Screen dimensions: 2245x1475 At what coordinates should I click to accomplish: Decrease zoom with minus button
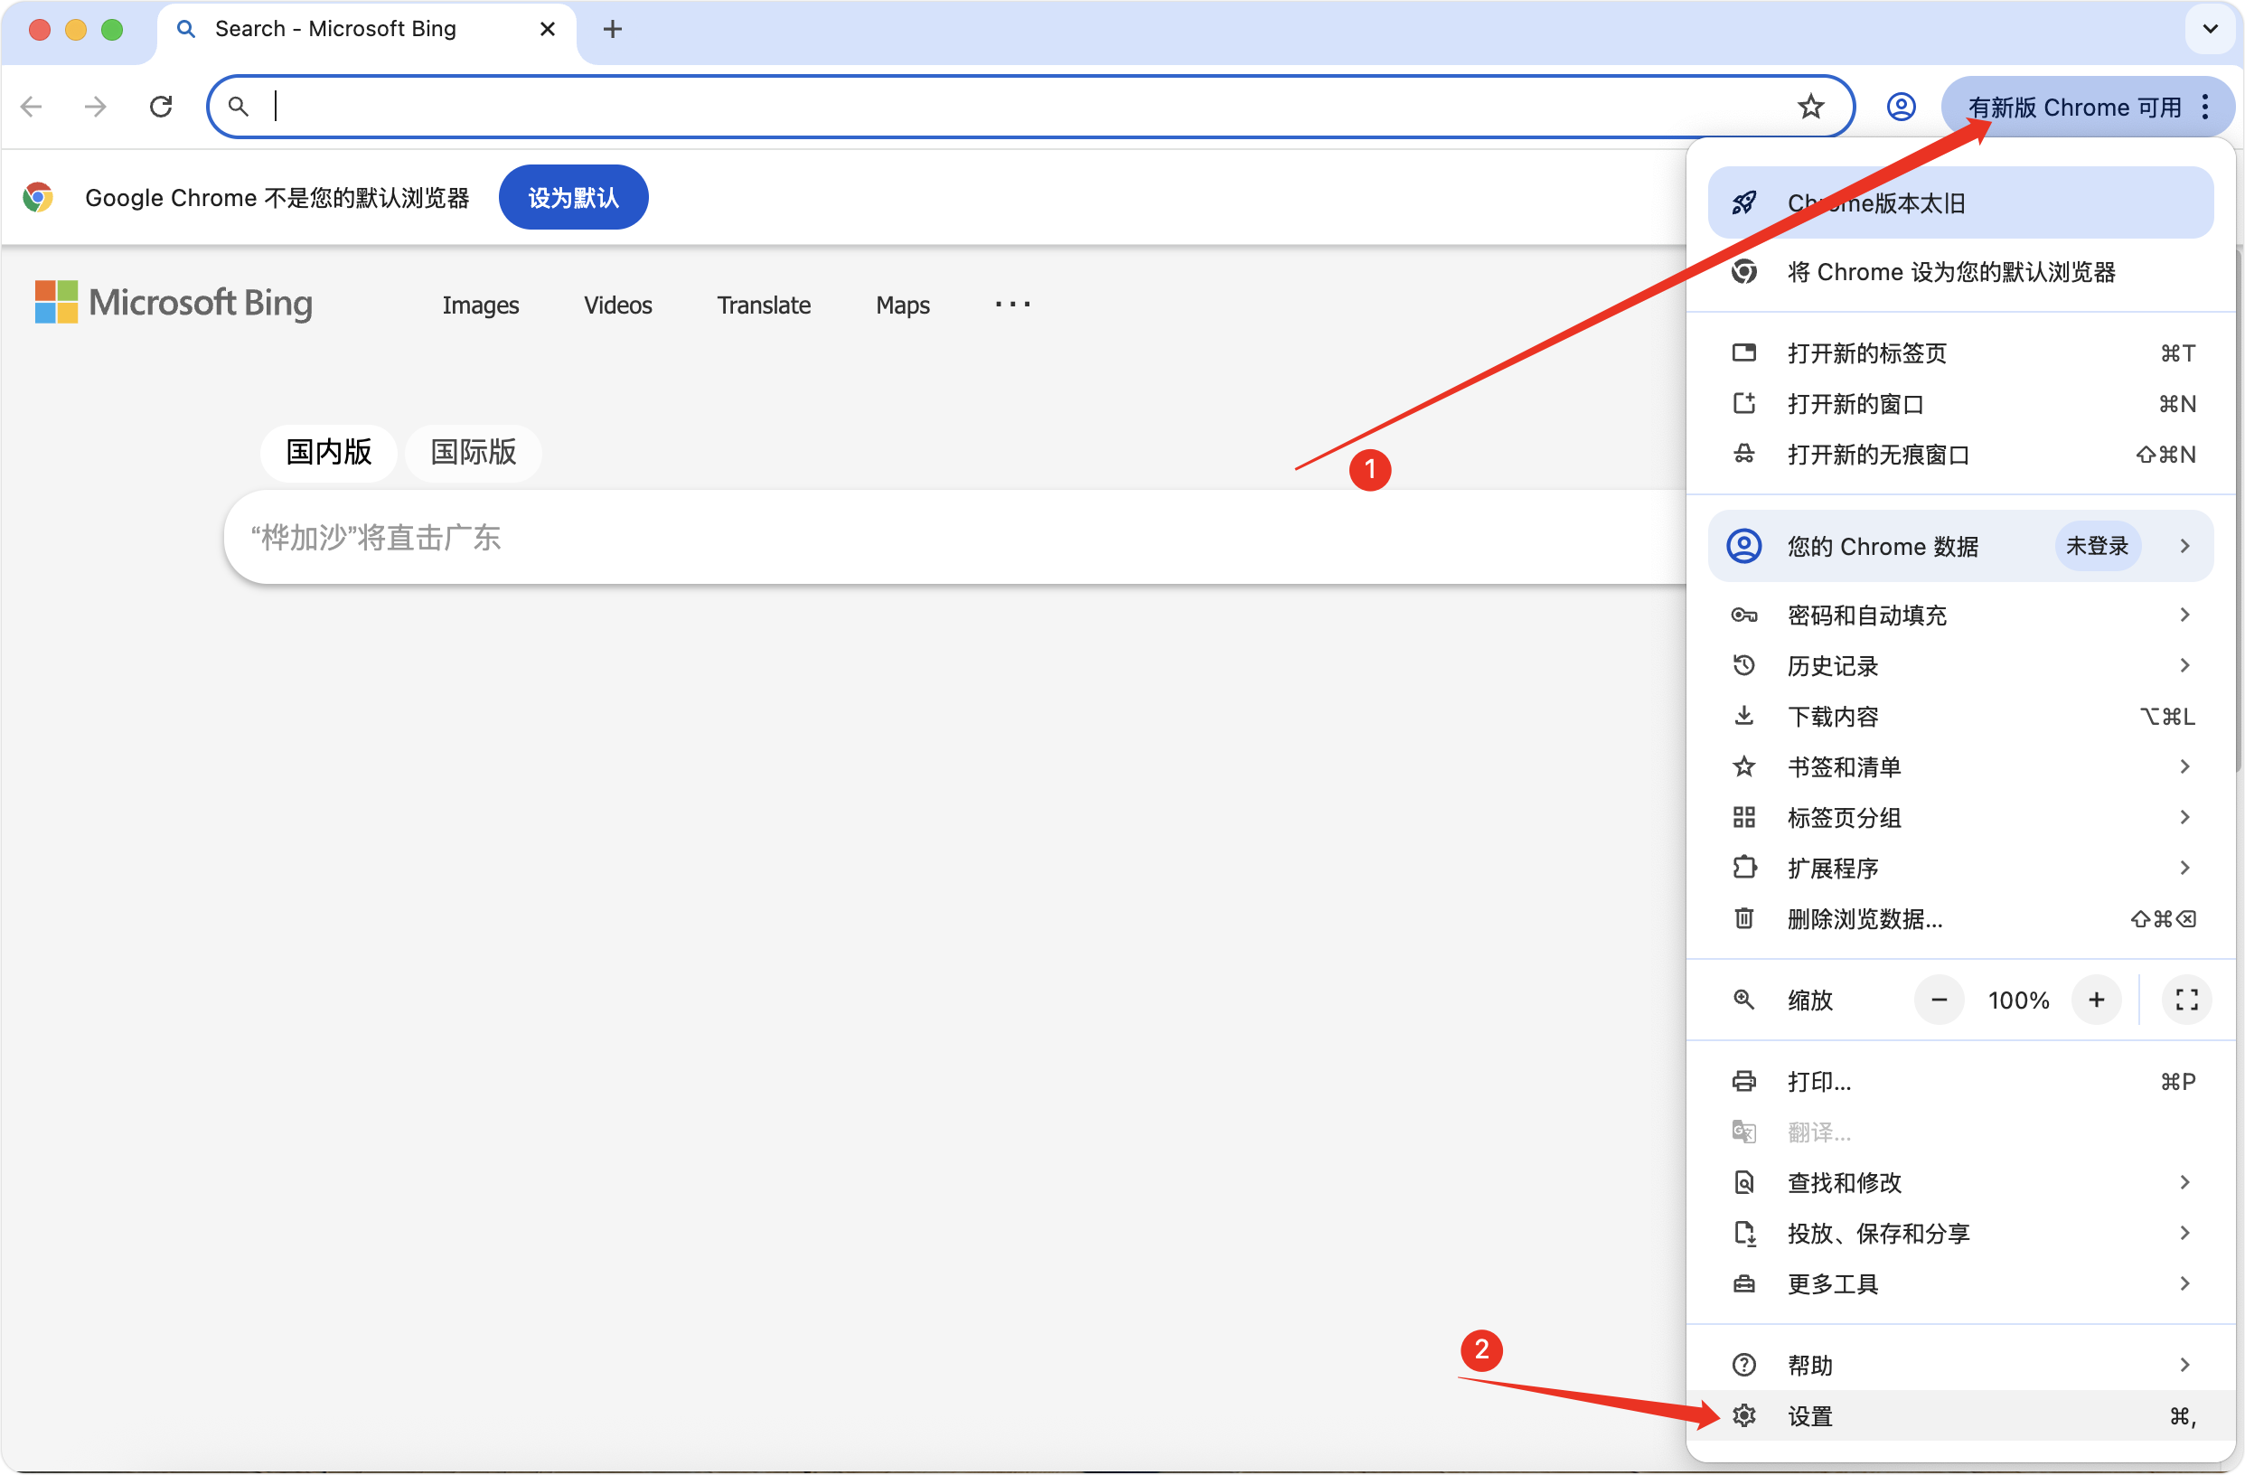click(x=1939, y=1000)
